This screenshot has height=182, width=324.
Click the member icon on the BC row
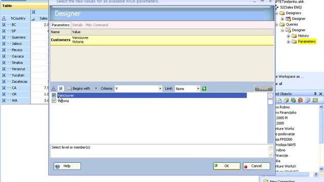coord(4,25)
